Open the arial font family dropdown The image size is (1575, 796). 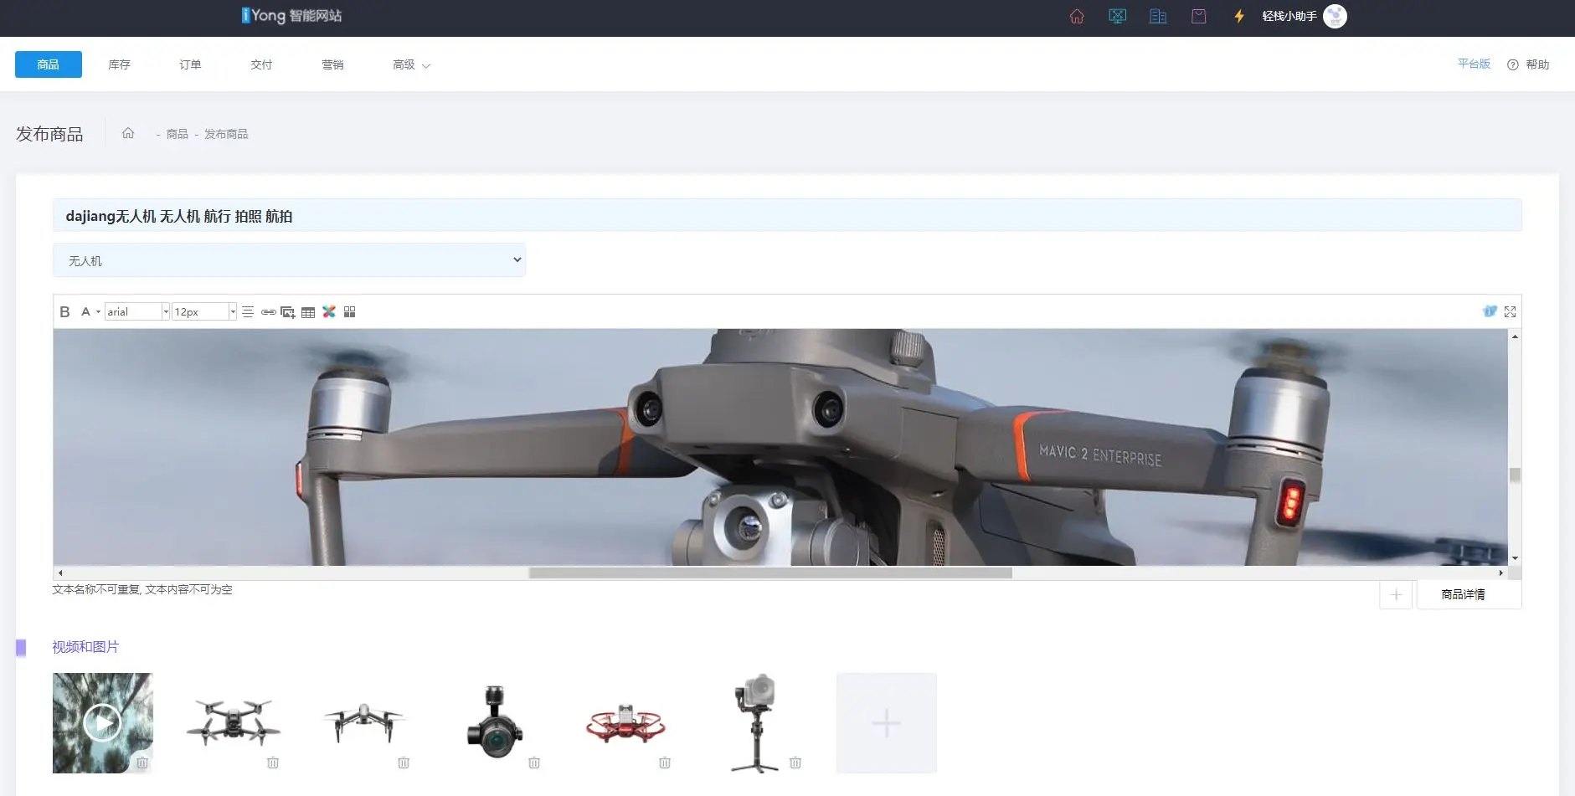137,312
